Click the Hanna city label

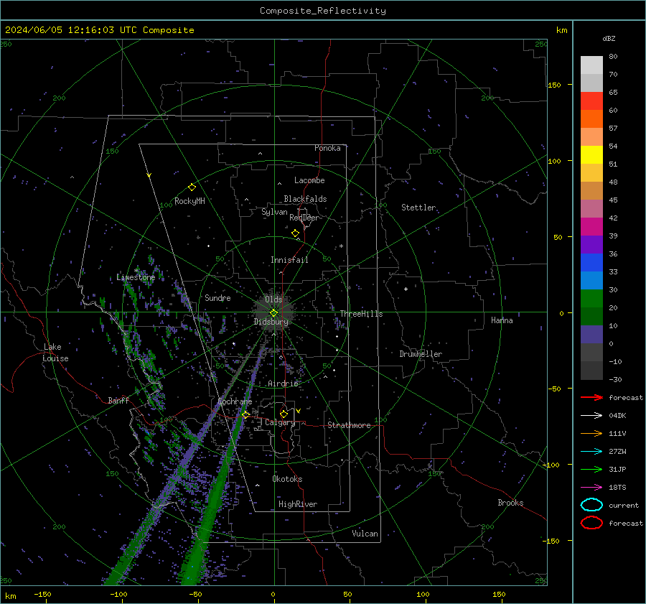pos(502,320)
